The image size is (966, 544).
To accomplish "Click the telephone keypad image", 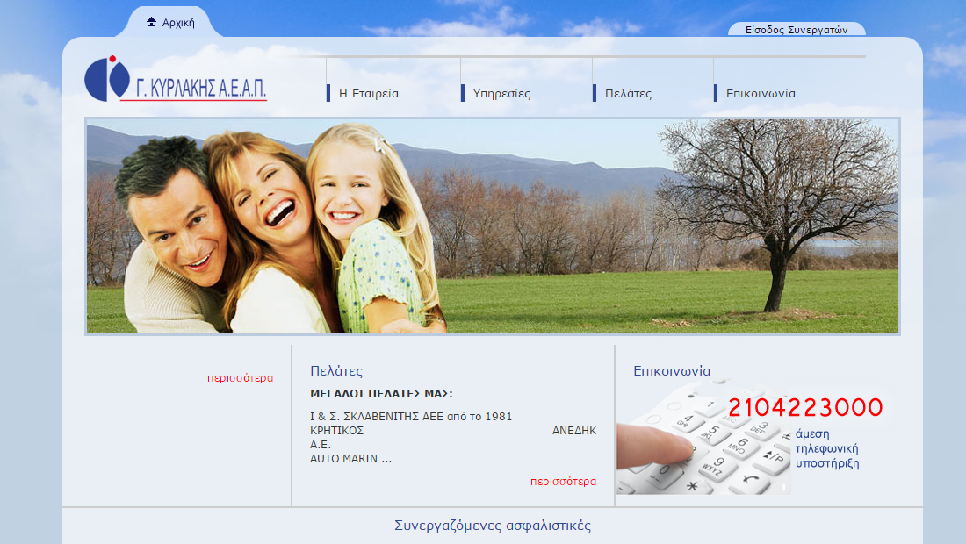I will tap(703, 439).
